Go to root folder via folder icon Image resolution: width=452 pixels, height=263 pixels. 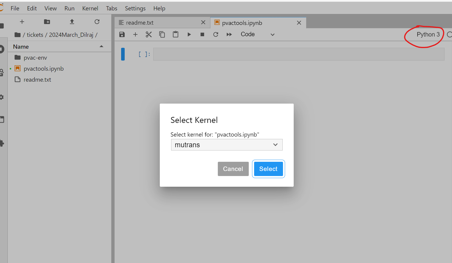click(x=18, y=35)
